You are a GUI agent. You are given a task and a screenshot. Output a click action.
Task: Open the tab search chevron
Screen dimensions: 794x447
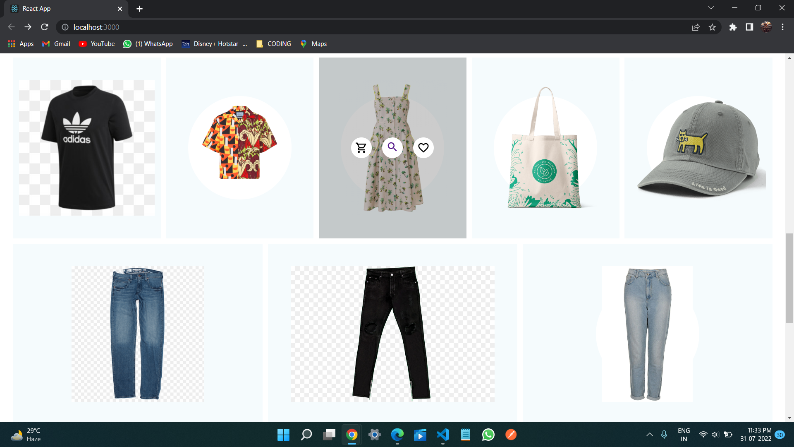click(x=711, y=7)
